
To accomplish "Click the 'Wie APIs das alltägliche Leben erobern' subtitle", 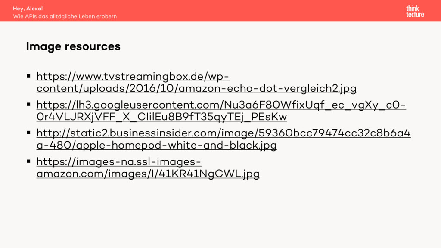I will pyautogui.click(x=65, y=16).
